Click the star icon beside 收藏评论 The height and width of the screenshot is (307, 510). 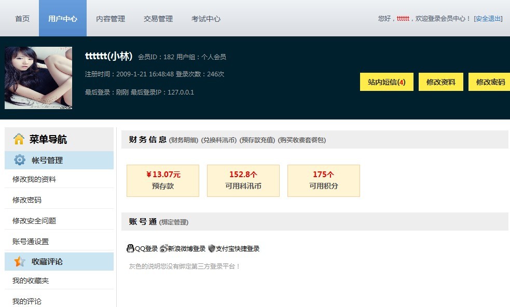pyautogui.click(x=19, y=261)
